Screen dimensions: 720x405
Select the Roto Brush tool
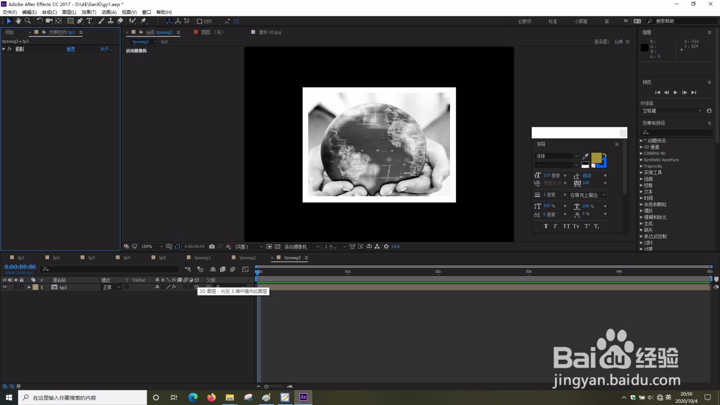click(x=132, y=21)
